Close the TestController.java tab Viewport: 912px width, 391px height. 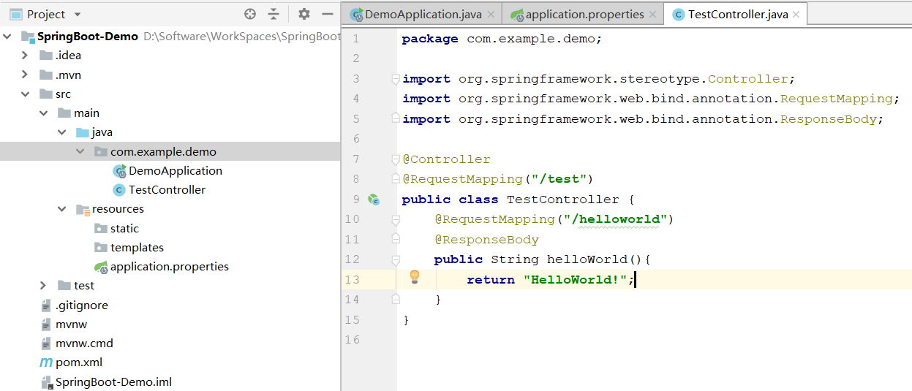click(x=796, y=15)
